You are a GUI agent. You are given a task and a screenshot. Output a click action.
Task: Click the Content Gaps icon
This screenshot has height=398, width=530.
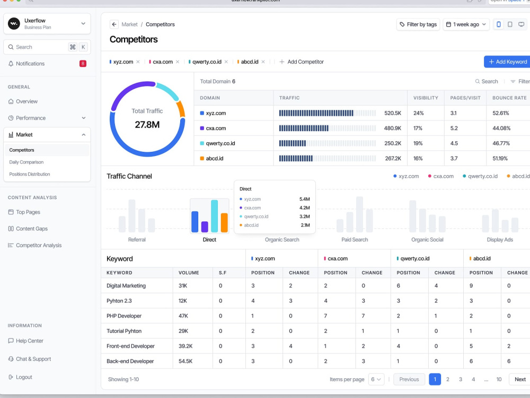(11, 228)
